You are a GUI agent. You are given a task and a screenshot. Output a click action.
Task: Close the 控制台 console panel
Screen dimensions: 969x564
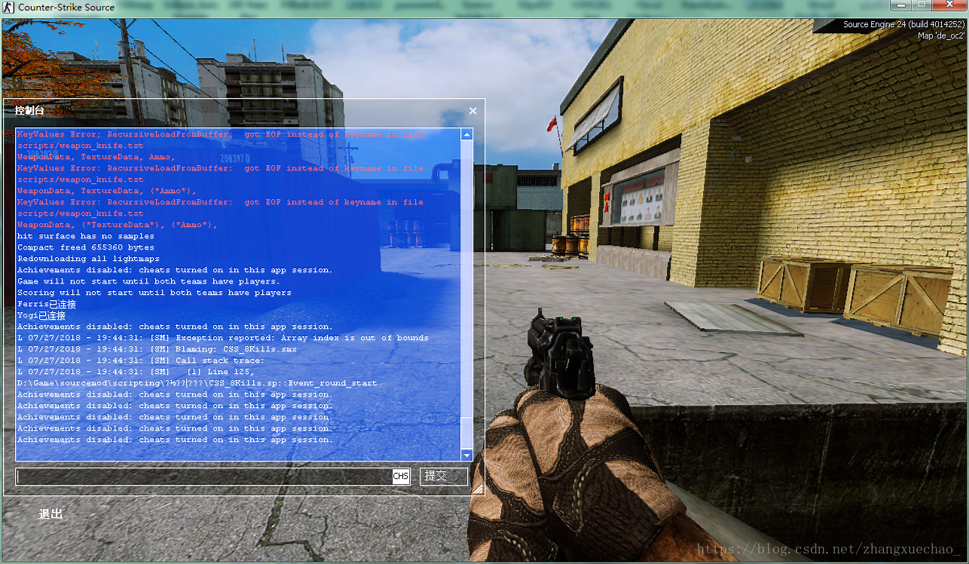click(x=472, y=111)
